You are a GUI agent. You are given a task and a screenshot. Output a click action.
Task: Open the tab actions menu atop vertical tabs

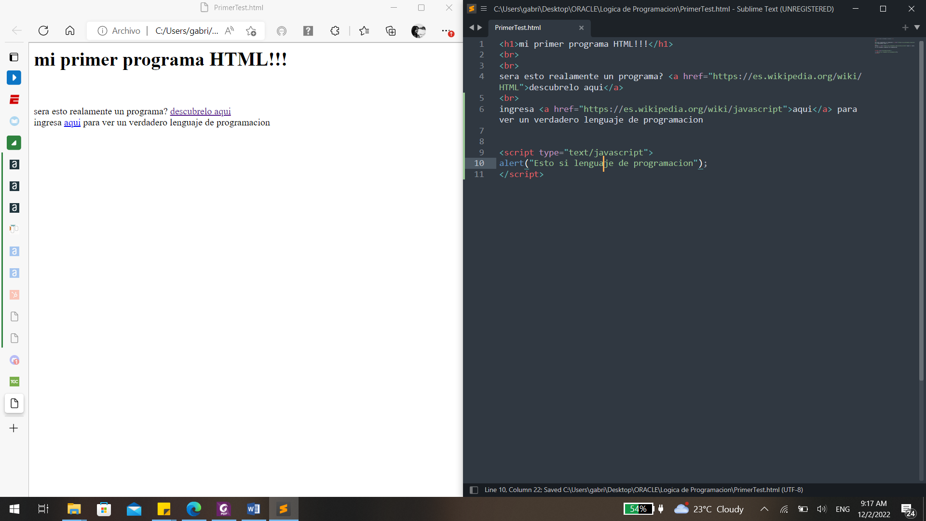pos(14,57)
